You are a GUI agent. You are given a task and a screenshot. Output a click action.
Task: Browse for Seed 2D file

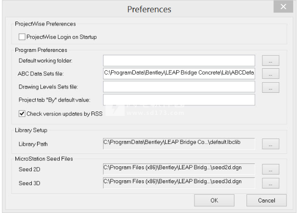click(271, 169)
